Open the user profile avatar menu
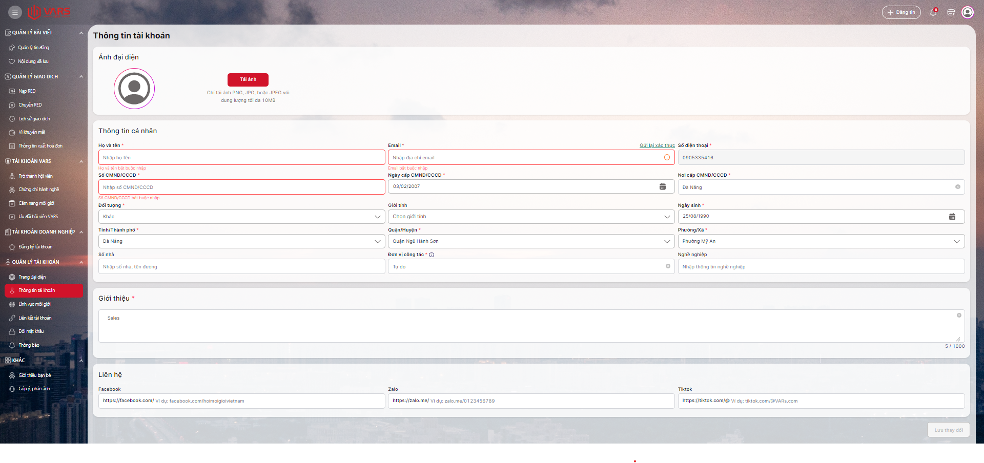The image size is (984, 463). point(968,12)
